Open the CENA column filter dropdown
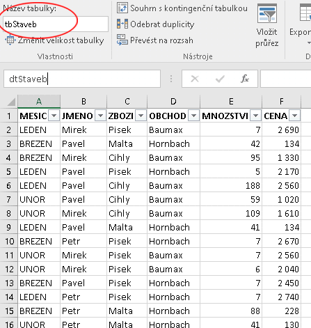The width and height of the screenshot is (311, 328). (295, 116)
